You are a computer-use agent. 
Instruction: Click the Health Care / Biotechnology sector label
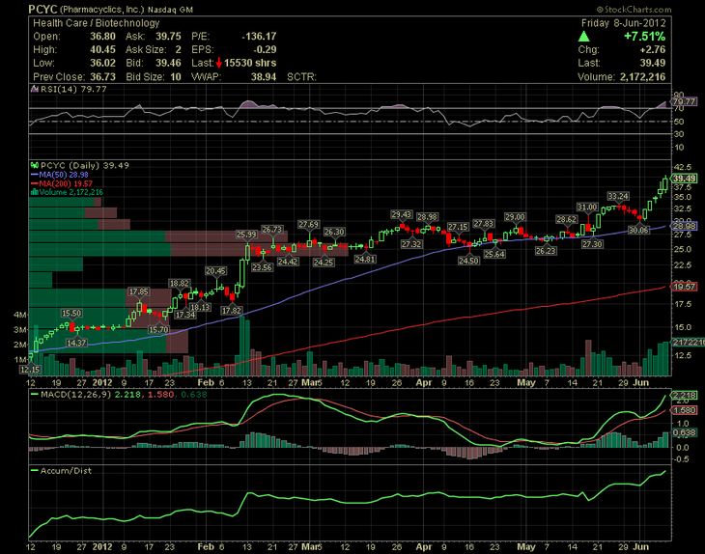click(x=97, y=23)
